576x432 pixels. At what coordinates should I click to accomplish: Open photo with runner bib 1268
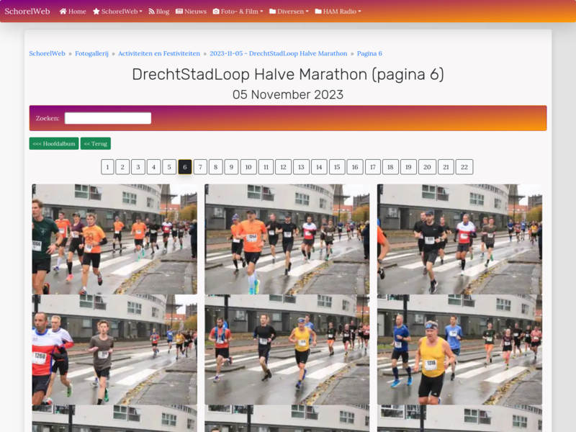coord(114,350)
